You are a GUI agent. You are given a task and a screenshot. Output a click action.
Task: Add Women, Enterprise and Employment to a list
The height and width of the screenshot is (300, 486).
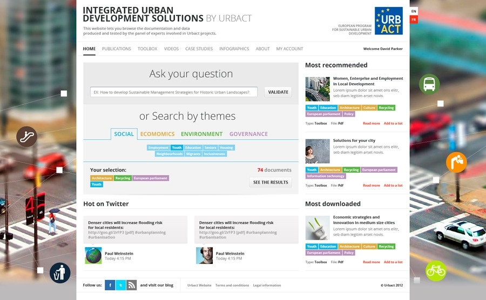pos(393,123)
